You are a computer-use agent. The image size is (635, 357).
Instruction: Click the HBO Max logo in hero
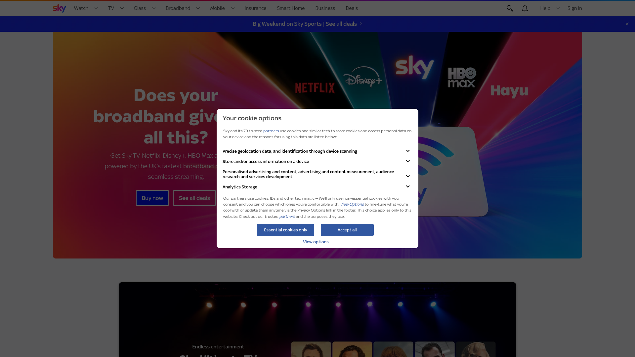coord(462,77)
